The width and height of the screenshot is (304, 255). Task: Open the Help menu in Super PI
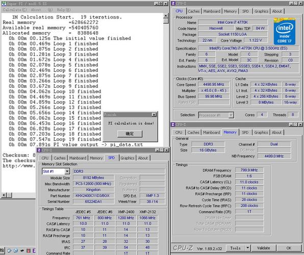[x=64, y=10]
